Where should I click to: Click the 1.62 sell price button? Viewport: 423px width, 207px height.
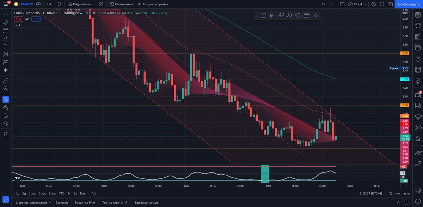coord(19,19)
